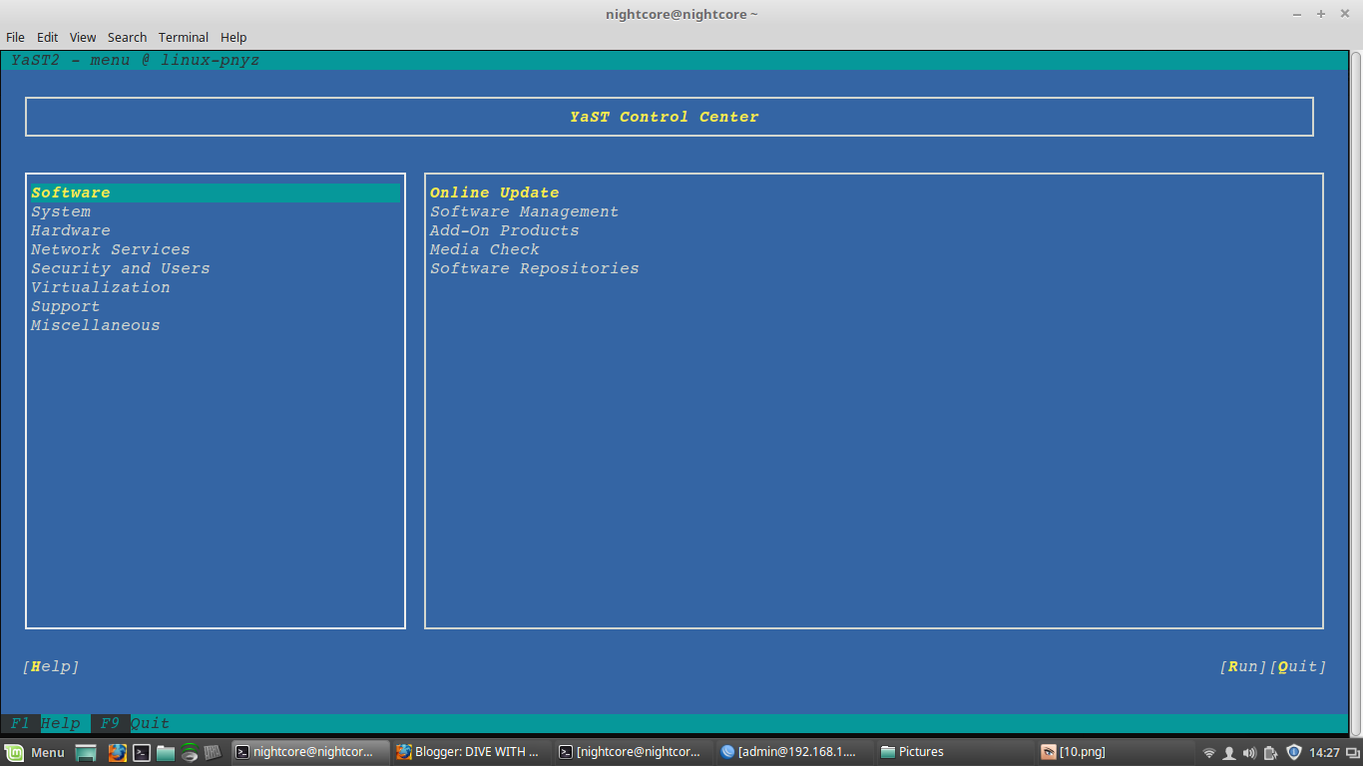Minimize the terminal window
The height and width of the screenshot is (766, 1363).
[x=1296, y=14]
